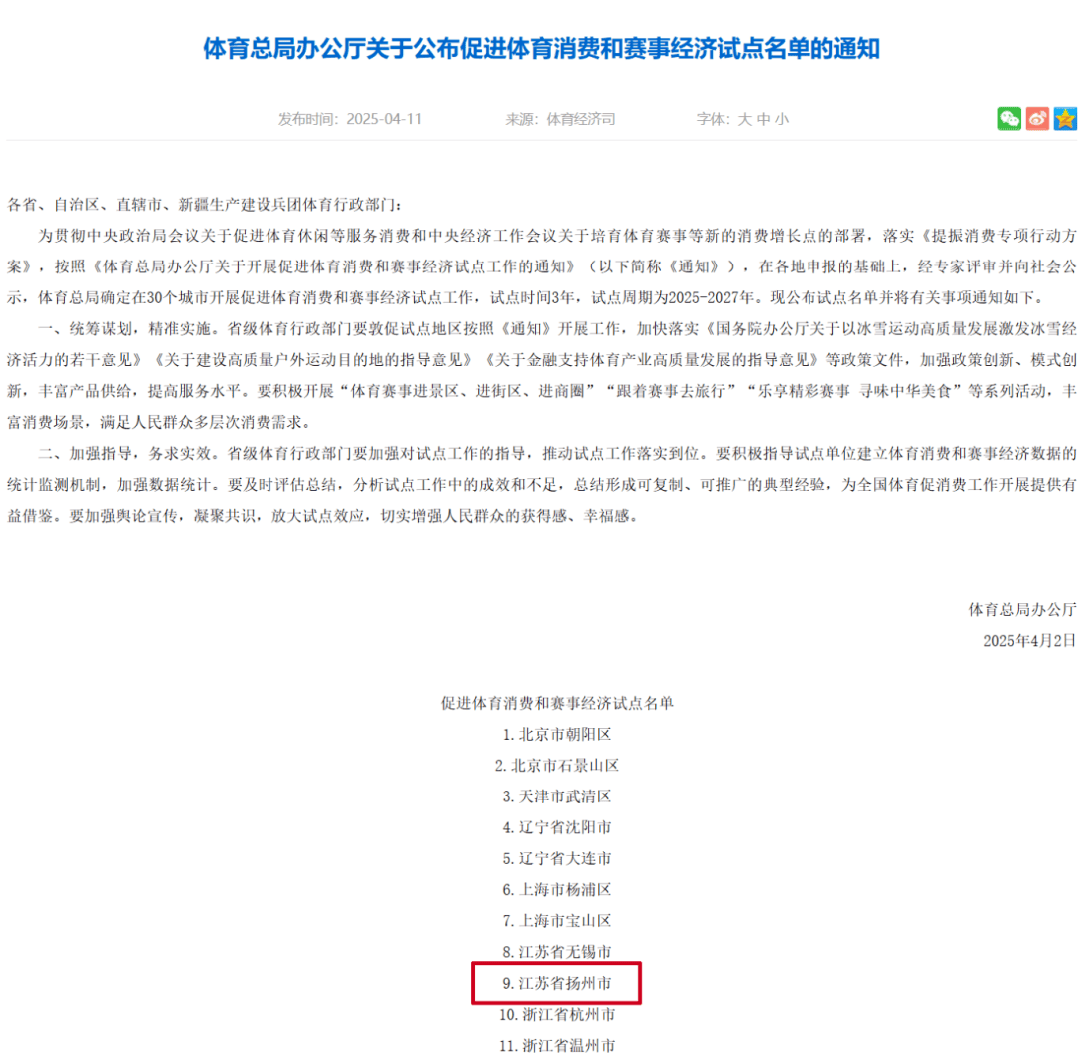This screenshot has width=1078, height=1057.
Task: Click highlighted item 9 江苏省扬州市
Action: click(x=557, y=983)
